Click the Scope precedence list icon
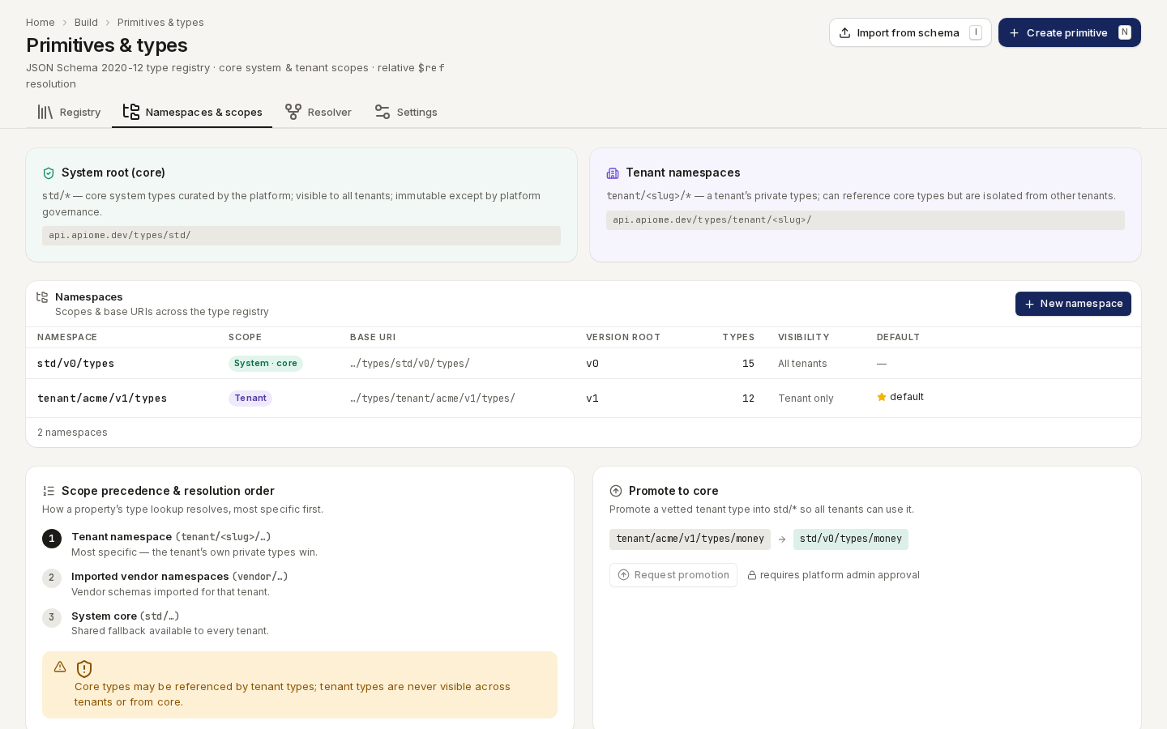This screenshot has width=1167, height=729. 49,491
